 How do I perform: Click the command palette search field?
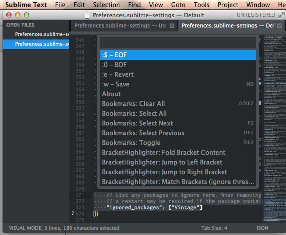[x=178, y=43]
